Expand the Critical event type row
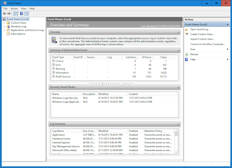Screen dimensions: 232x168 [x=53, y=61]
